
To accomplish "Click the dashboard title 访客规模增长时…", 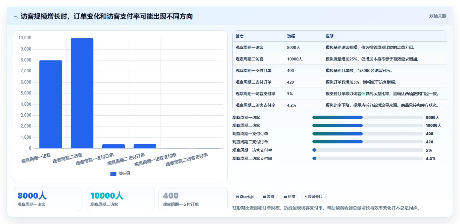I will (x=107, y=16).
